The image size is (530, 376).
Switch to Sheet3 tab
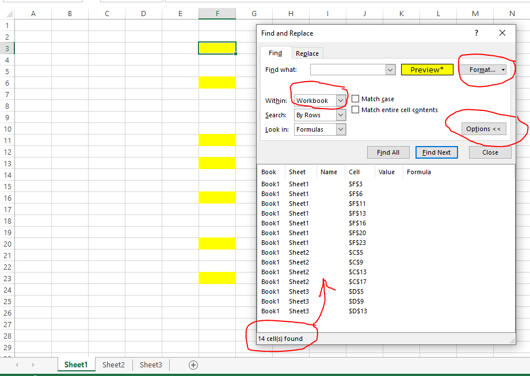[151, 365]
